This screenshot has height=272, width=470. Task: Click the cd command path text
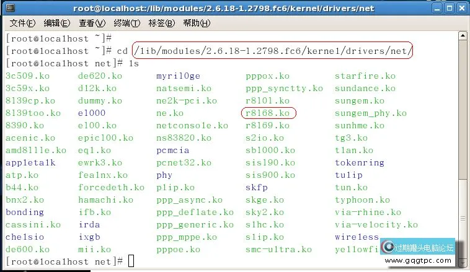(x=272, y=51)
